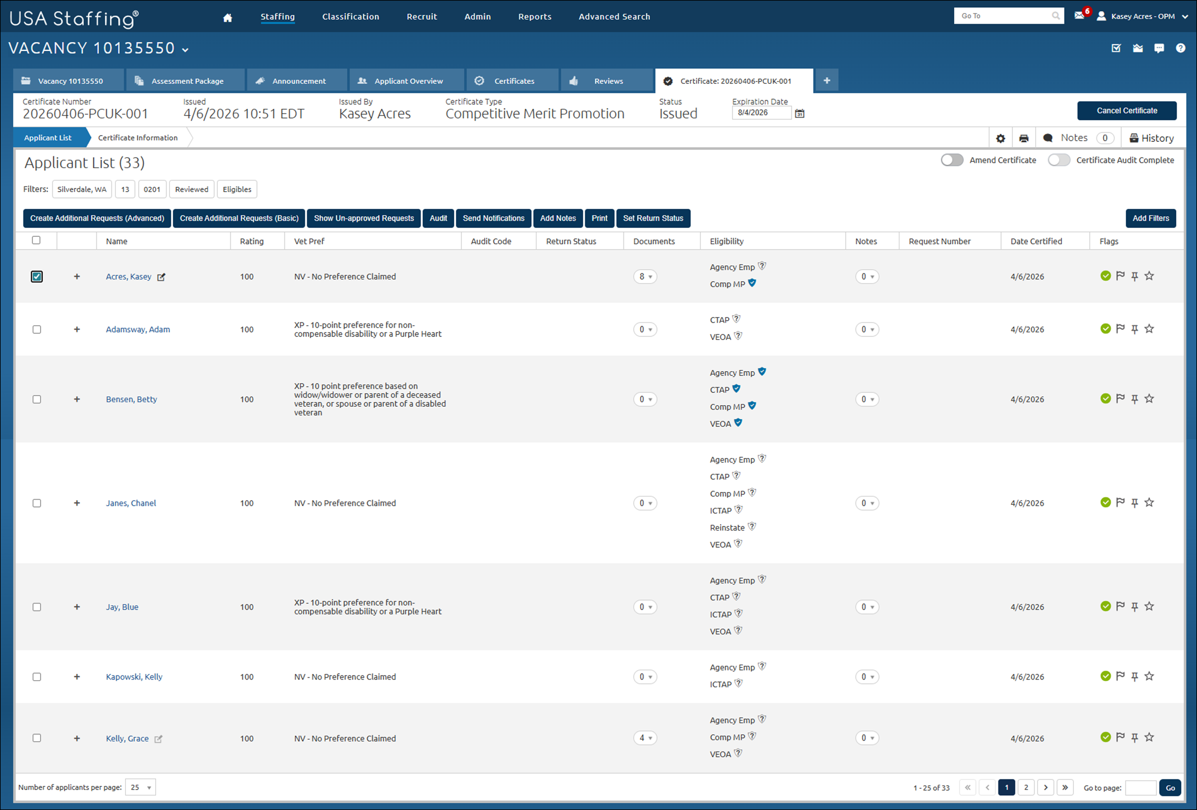Open the Reports menu

pos(535,16)
